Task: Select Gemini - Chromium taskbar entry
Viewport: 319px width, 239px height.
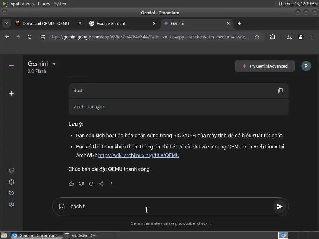Action: [37, 235]
